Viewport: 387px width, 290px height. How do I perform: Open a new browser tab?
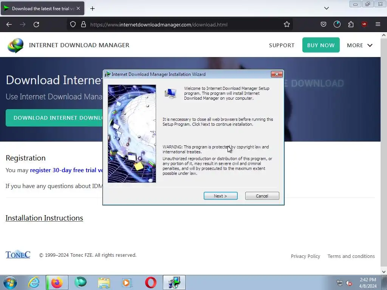92,9
